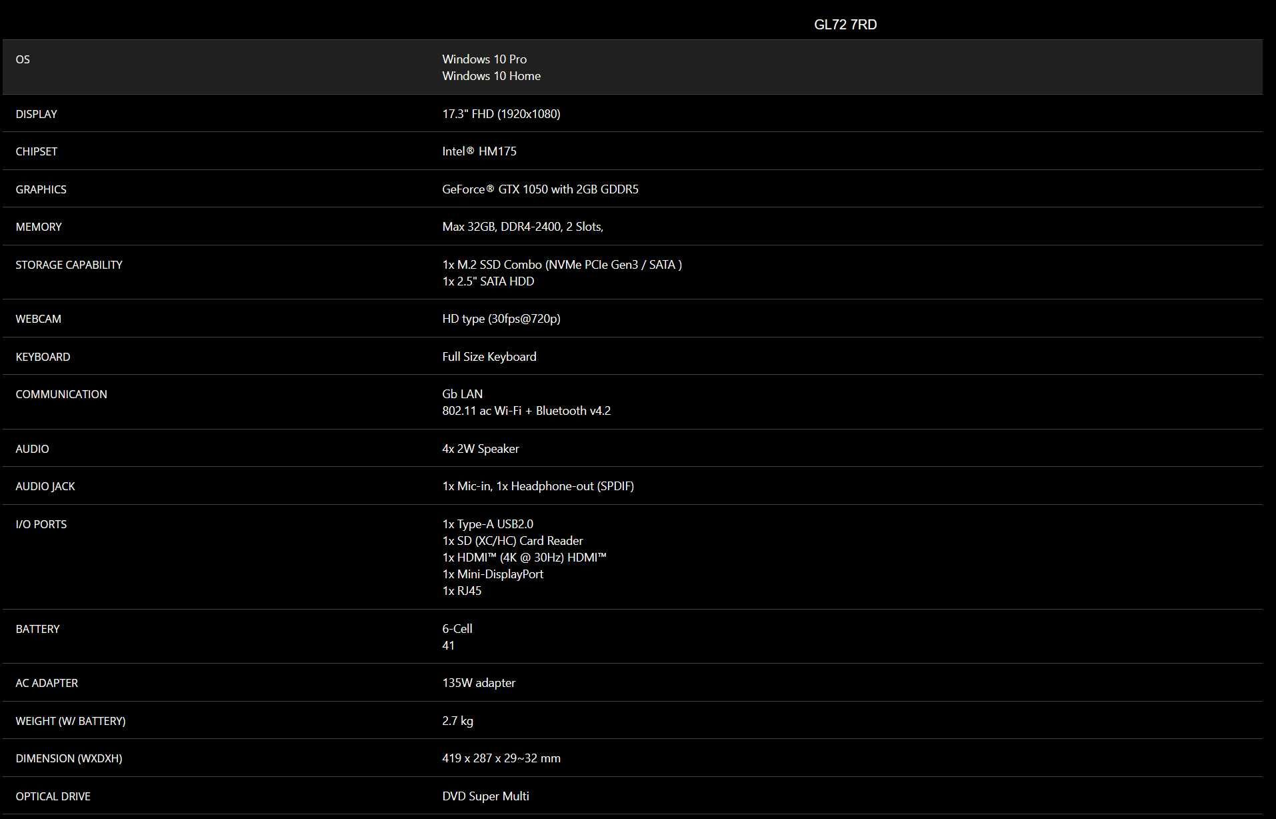Select 'Windows 10 Pro' text
The height and width of the screenshot is (819, 1276).
point(484,59)
